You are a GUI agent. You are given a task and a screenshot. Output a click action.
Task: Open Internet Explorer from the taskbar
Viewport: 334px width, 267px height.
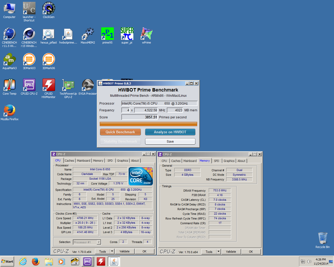click(23, 261)
